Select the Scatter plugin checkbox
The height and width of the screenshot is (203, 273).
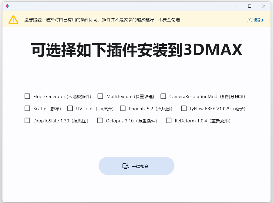tap(27, 108)
